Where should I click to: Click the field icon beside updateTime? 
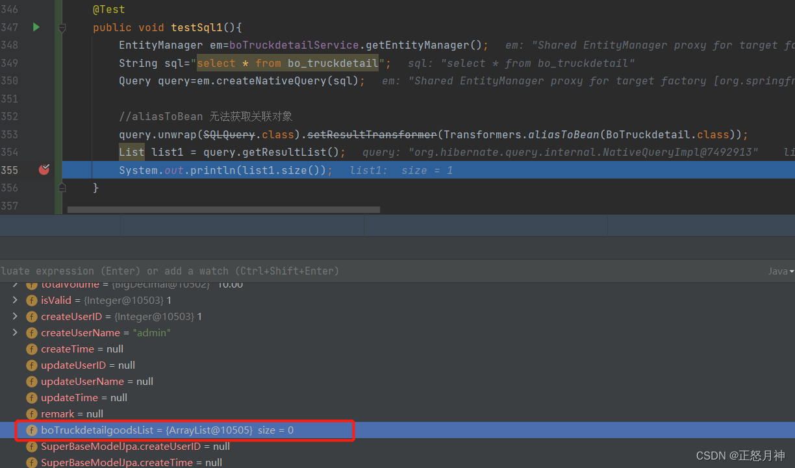tap(31, 398)
